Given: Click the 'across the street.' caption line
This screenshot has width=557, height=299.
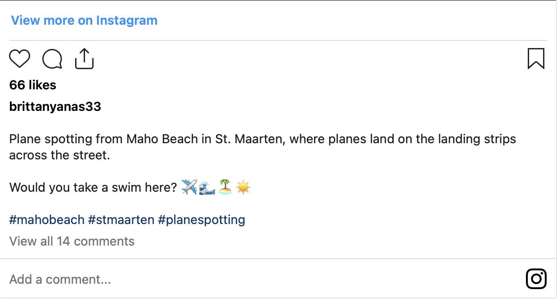Looking at the screenshot, I should point(59,155).
